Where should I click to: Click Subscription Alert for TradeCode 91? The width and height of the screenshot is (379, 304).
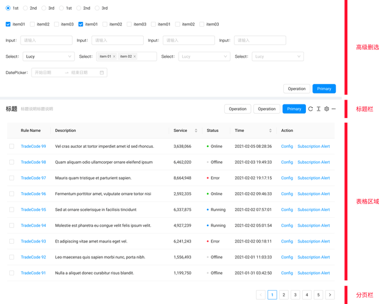pos(313,273)
